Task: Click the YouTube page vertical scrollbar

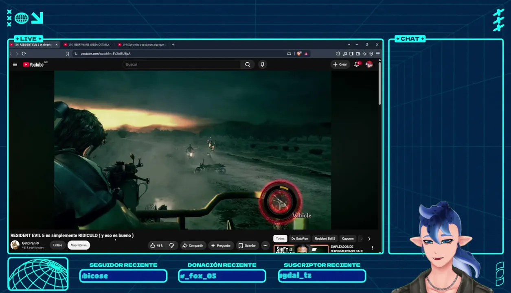Action: (380, 83)
